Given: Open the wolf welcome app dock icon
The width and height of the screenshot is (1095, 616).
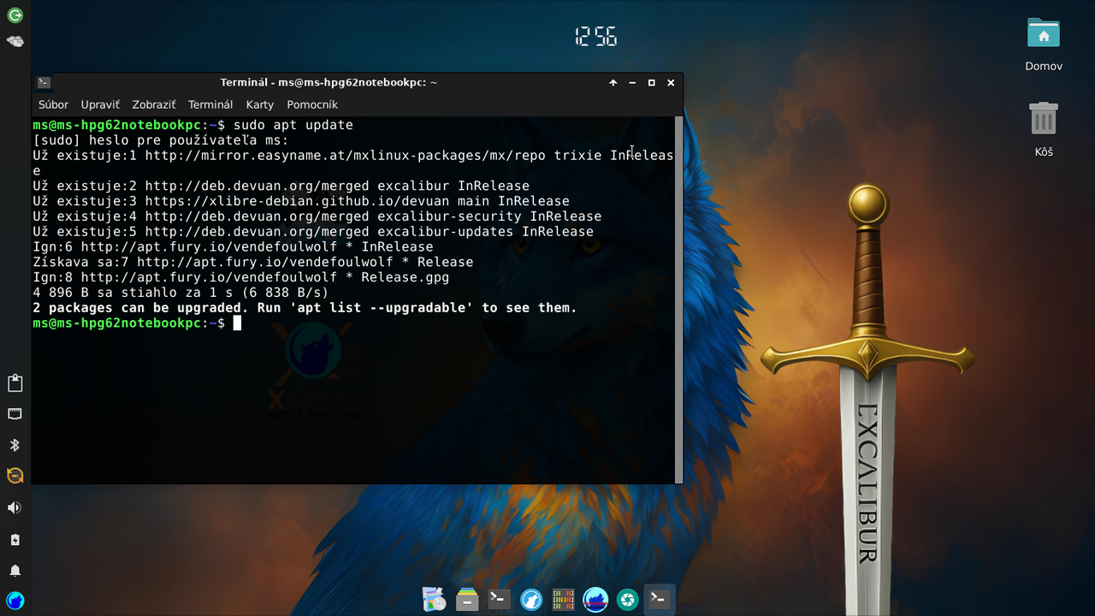Looking at the screenshot, I should pyautogui.click(x=595, y=599).
